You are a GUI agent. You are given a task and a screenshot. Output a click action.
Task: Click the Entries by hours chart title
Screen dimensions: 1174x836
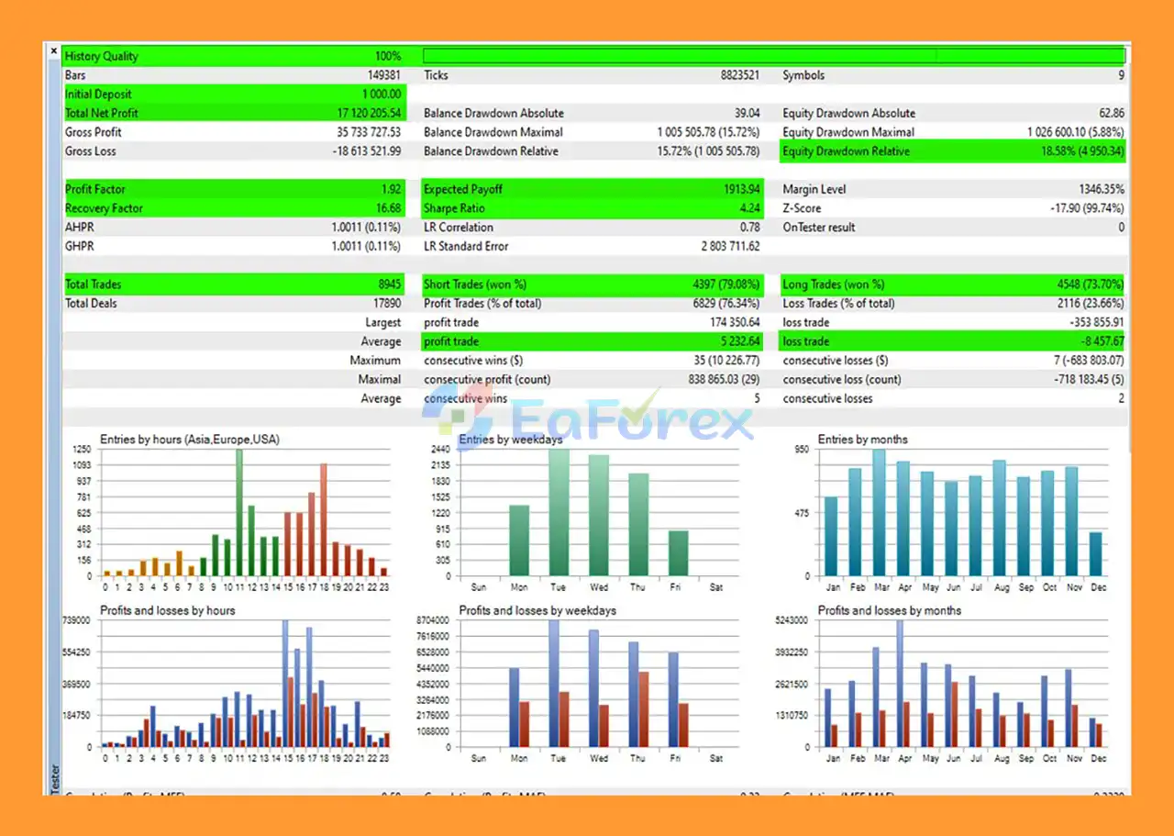coord(189,440)
